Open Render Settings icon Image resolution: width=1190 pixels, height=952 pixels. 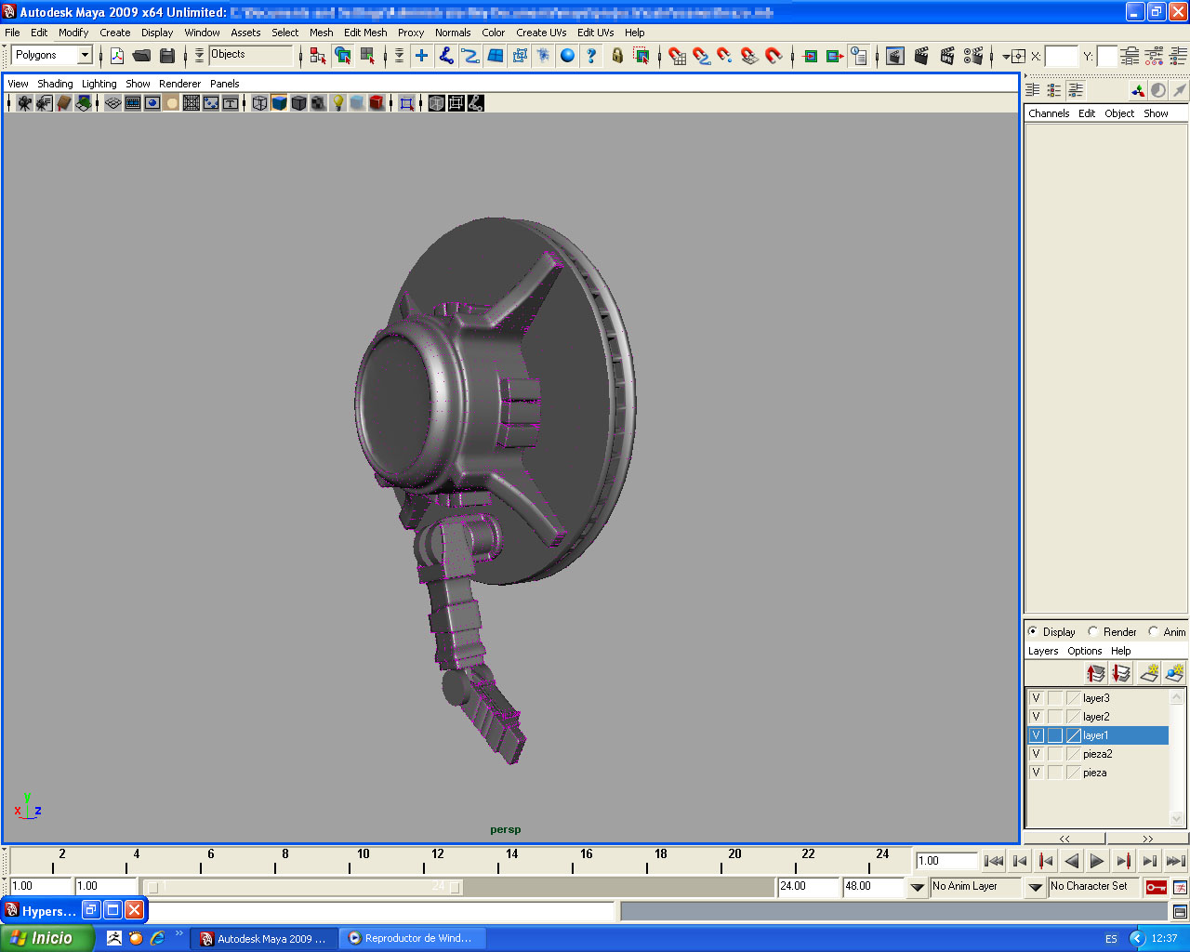tap(973, 57)
